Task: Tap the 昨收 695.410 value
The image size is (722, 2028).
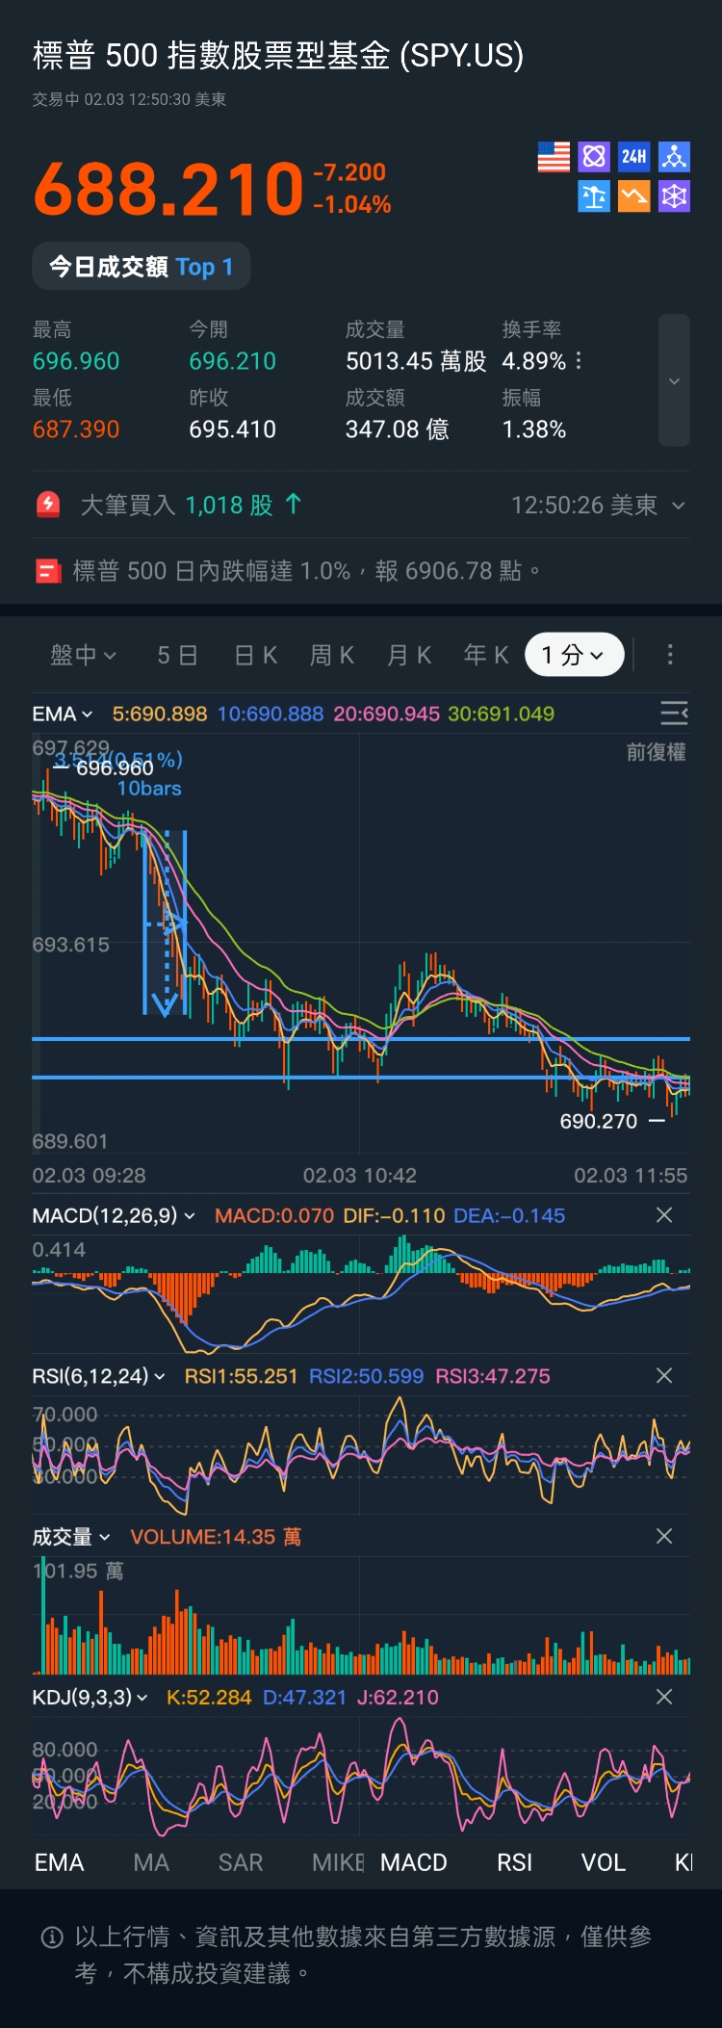Action: pos(232,429)
